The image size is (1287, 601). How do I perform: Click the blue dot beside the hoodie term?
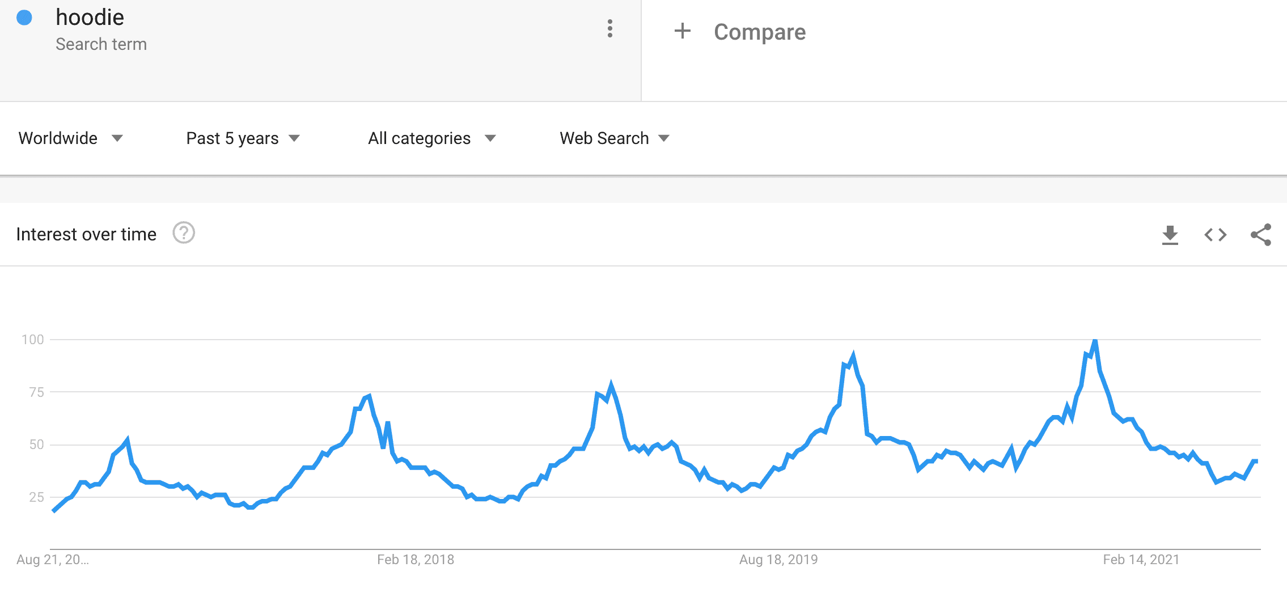coord(25,19)
